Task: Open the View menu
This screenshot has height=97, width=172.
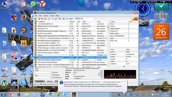Action: (x=40, y=16)
